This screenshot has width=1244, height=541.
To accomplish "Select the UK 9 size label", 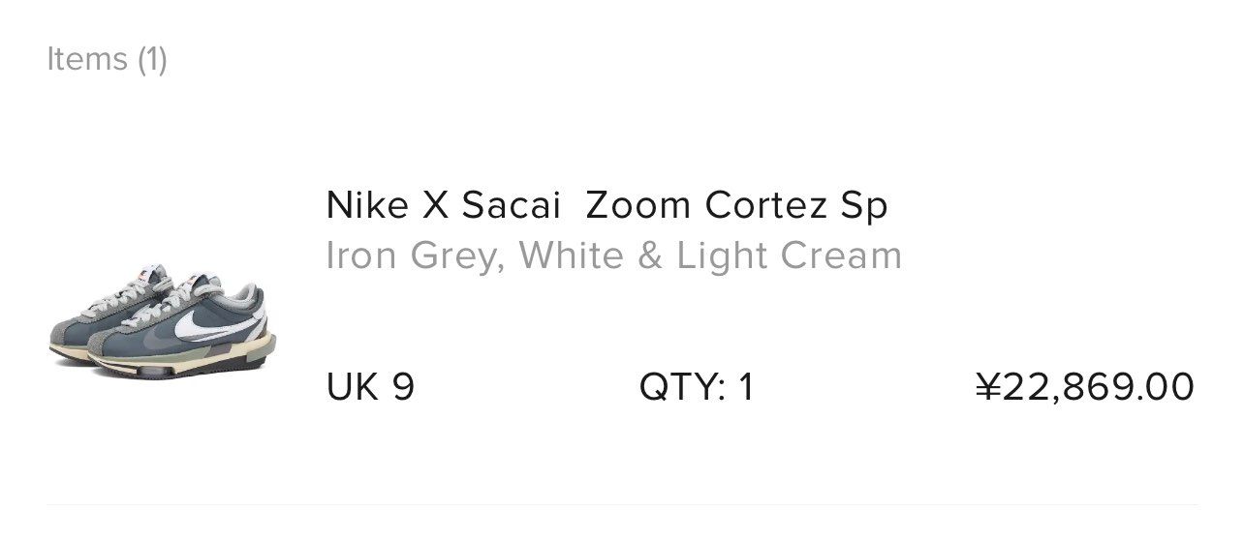I will pos(370,387).
